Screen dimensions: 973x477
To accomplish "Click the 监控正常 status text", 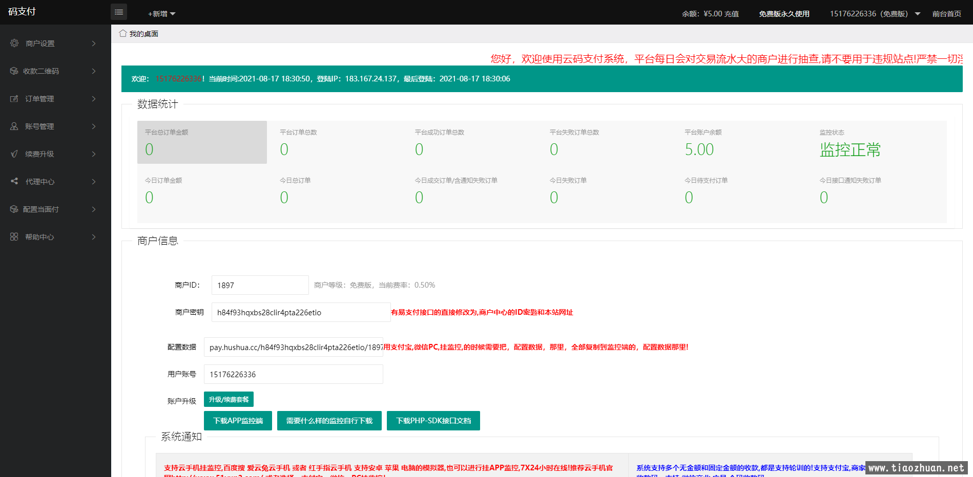I will pos(850,150).
